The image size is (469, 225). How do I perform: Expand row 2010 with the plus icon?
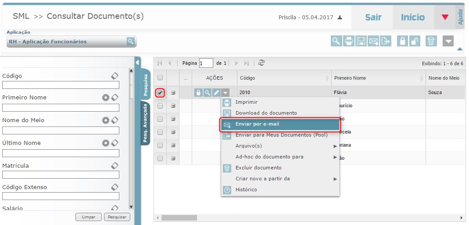(173, 93)
